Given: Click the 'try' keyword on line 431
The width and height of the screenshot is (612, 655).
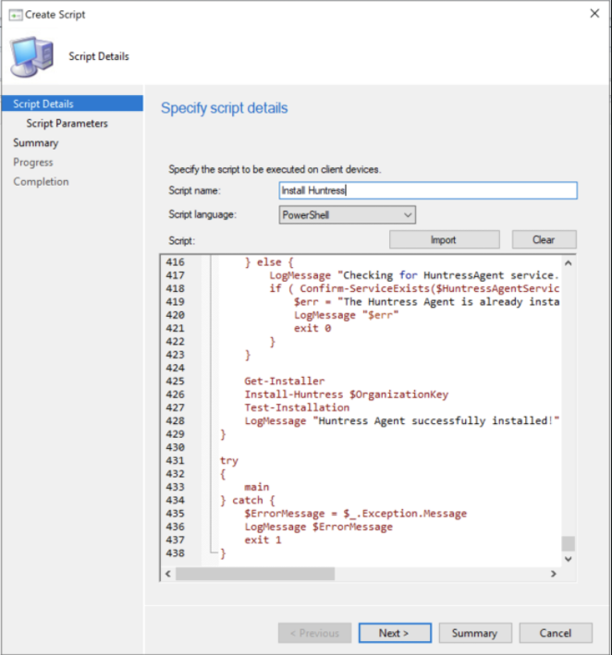Looking at the screenshot, I should tap(228, 461).
